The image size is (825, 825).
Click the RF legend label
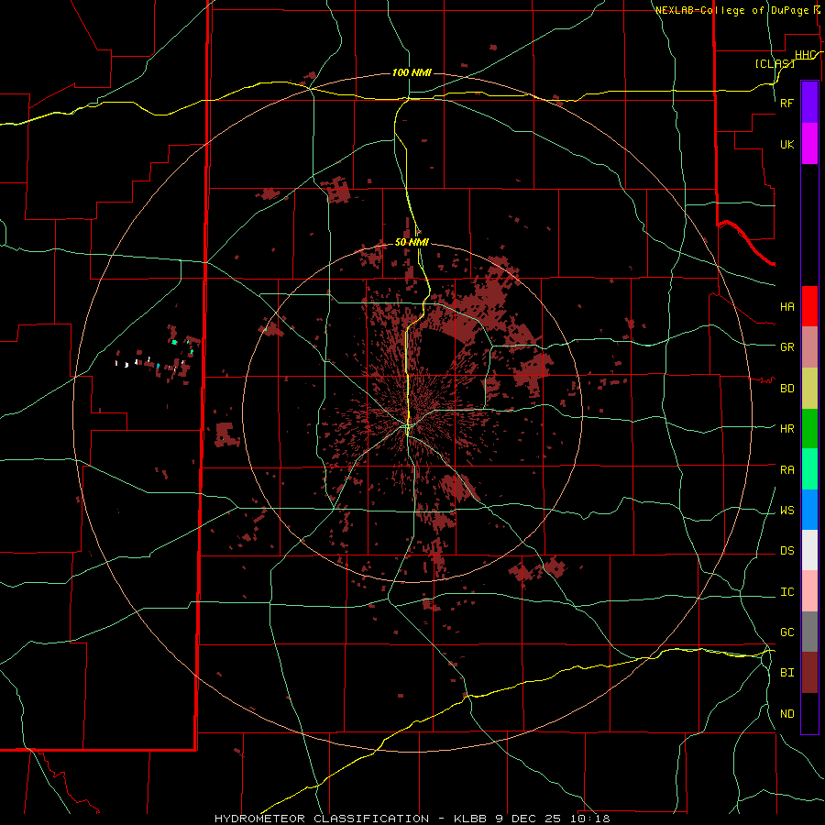click(787, 103)
